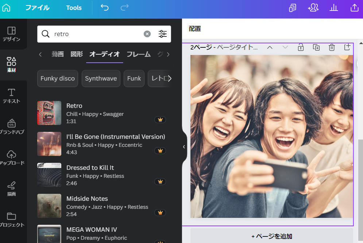
Task: Reveal more genre chips with arrow
Action: point(170,79)
